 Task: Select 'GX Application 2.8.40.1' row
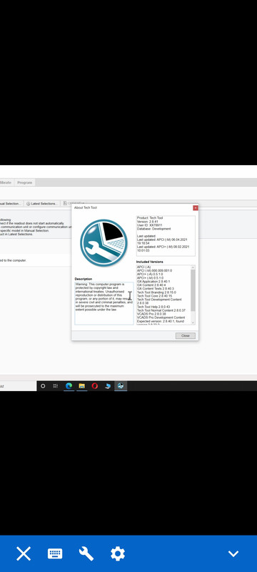tap(153, 282)
